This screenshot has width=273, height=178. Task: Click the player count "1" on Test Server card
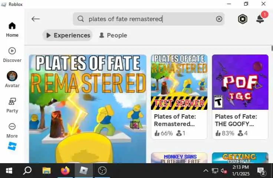tap(181, 133)
